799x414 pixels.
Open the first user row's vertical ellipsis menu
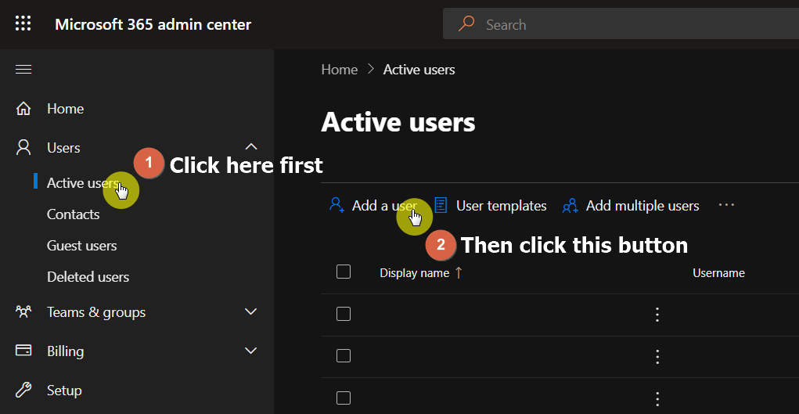point(657,315)
